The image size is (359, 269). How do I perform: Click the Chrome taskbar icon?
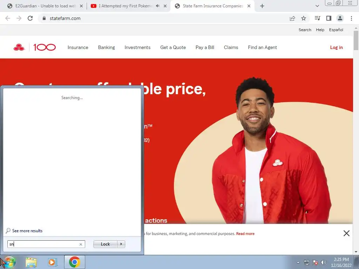[x=74, y=262]
